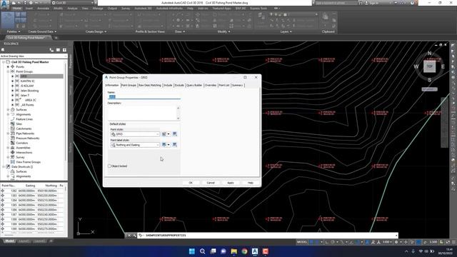Viewport: 457px width, 257px height.
Task: Switch to the Exclude tab
Action: click(179, 85)
